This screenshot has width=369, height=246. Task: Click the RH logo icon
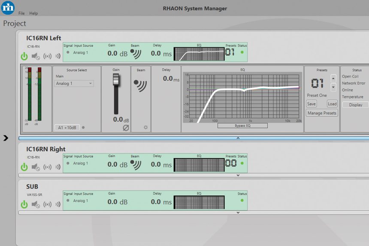[8, 8]
